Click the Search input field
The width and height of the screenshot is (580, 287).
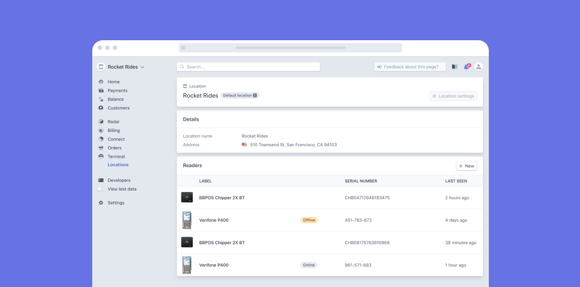click(248, 67)
